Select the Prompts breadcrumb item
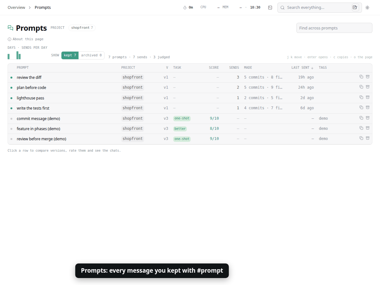Screen dimensions: 380x285 click(43, 7)
